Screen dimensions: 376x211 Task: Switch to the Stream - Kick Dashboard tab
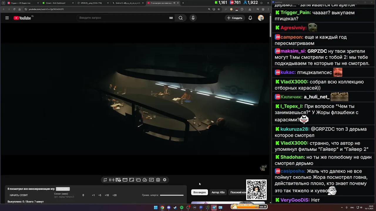coord(58,3)
